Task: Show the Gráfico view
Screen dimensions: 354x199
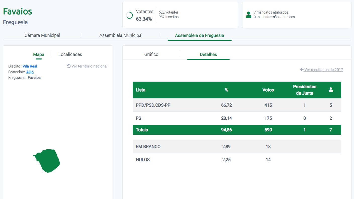Action: [x=151, y=54]
